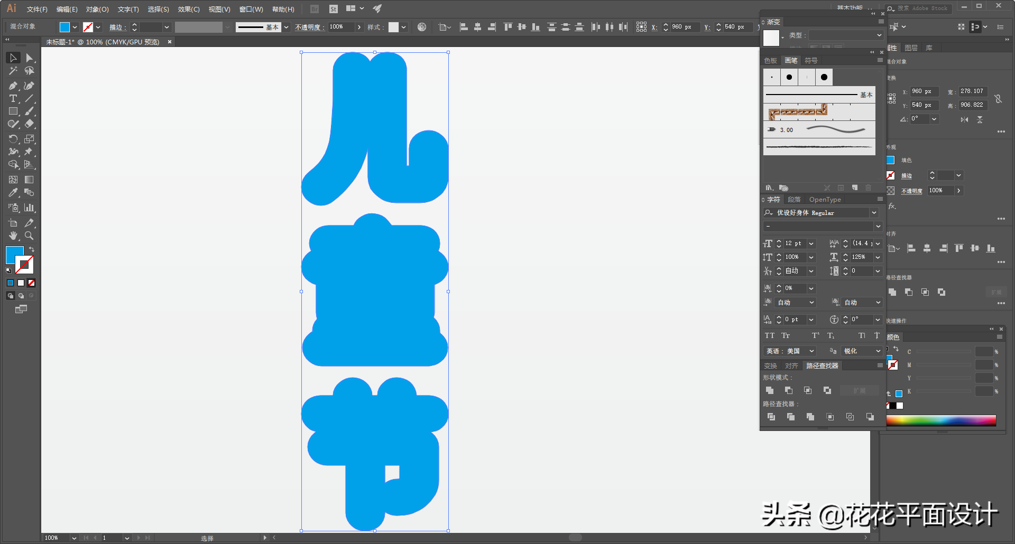Open the 文件(F) menu

click(37, 10)
